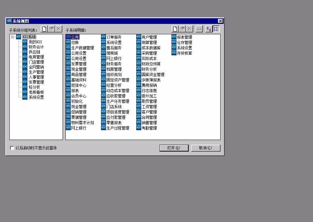Viewport: 313px width, 222px height.
Task: Click the KIS logo in title bar
Action: coord(9,21)
